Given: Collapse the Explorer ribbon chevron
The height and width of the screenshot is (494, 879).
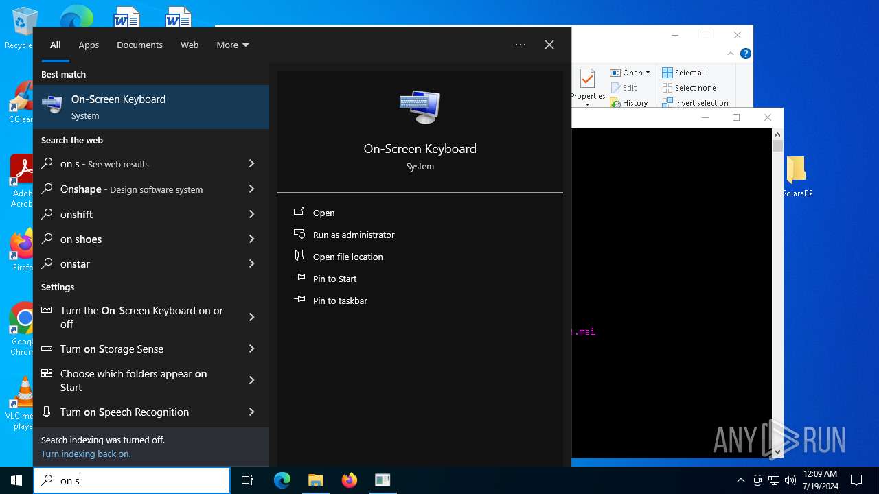Looking at the screenshot, I should [x=731, y=54].
